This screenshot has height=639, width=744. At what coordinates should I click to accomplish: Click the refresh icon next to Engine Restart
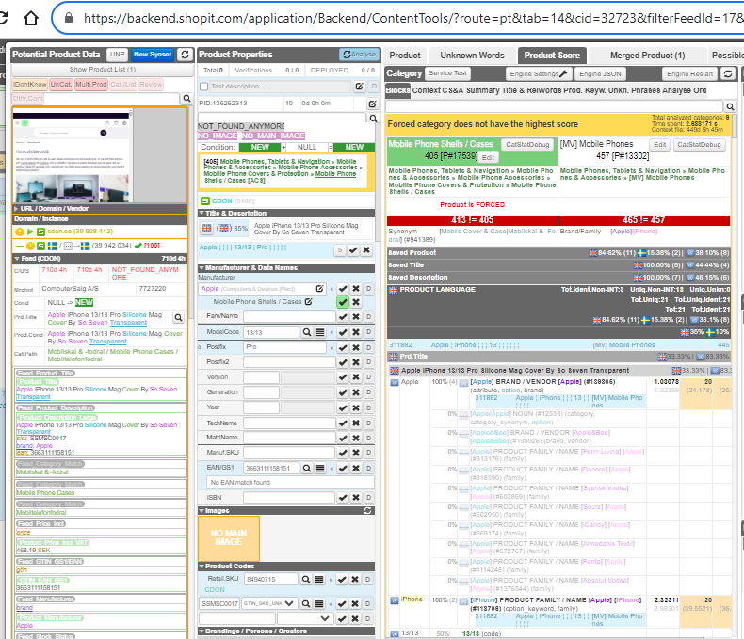(728, 73)
